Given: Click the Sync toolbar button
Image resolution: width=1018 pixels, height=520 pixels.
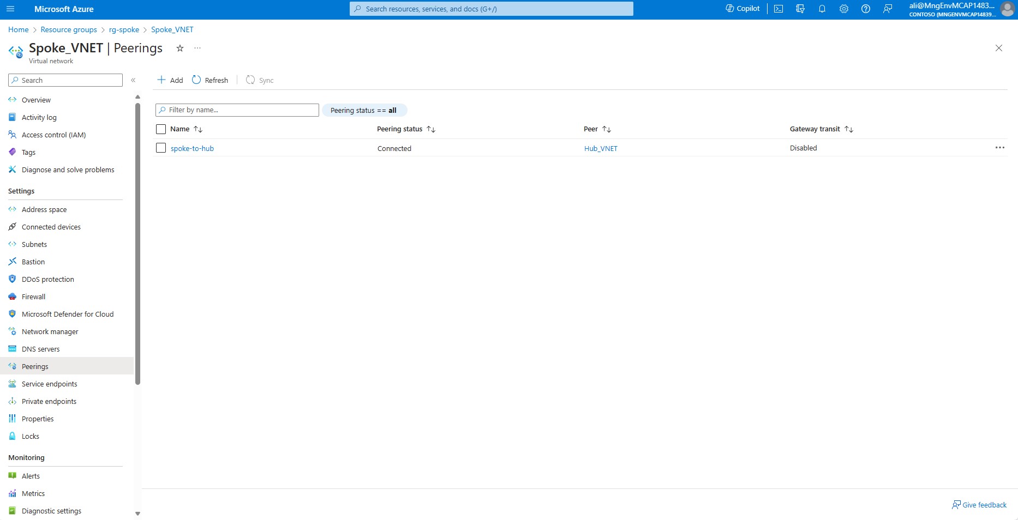Looking at the screenshot, I should pos(260,80).
